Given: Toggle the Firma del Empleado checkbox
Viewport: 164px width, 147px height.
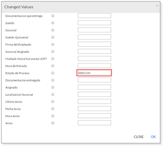Looking at the screenshot, I should (x=53, y=44).
